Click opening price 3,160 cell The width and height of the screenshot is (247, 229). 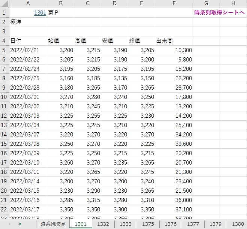(x=60, y=78)
